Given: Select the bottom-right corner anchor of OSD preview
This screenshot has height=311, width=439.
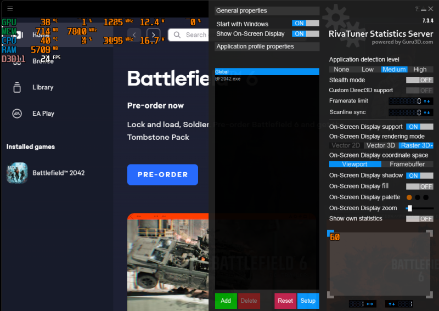Looking at the screenshot, I should [x=429, y=295].
